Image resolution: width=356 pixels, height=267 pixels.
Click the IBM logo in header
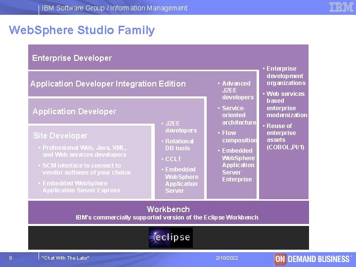pyautogui.click(x=341, y=7)
